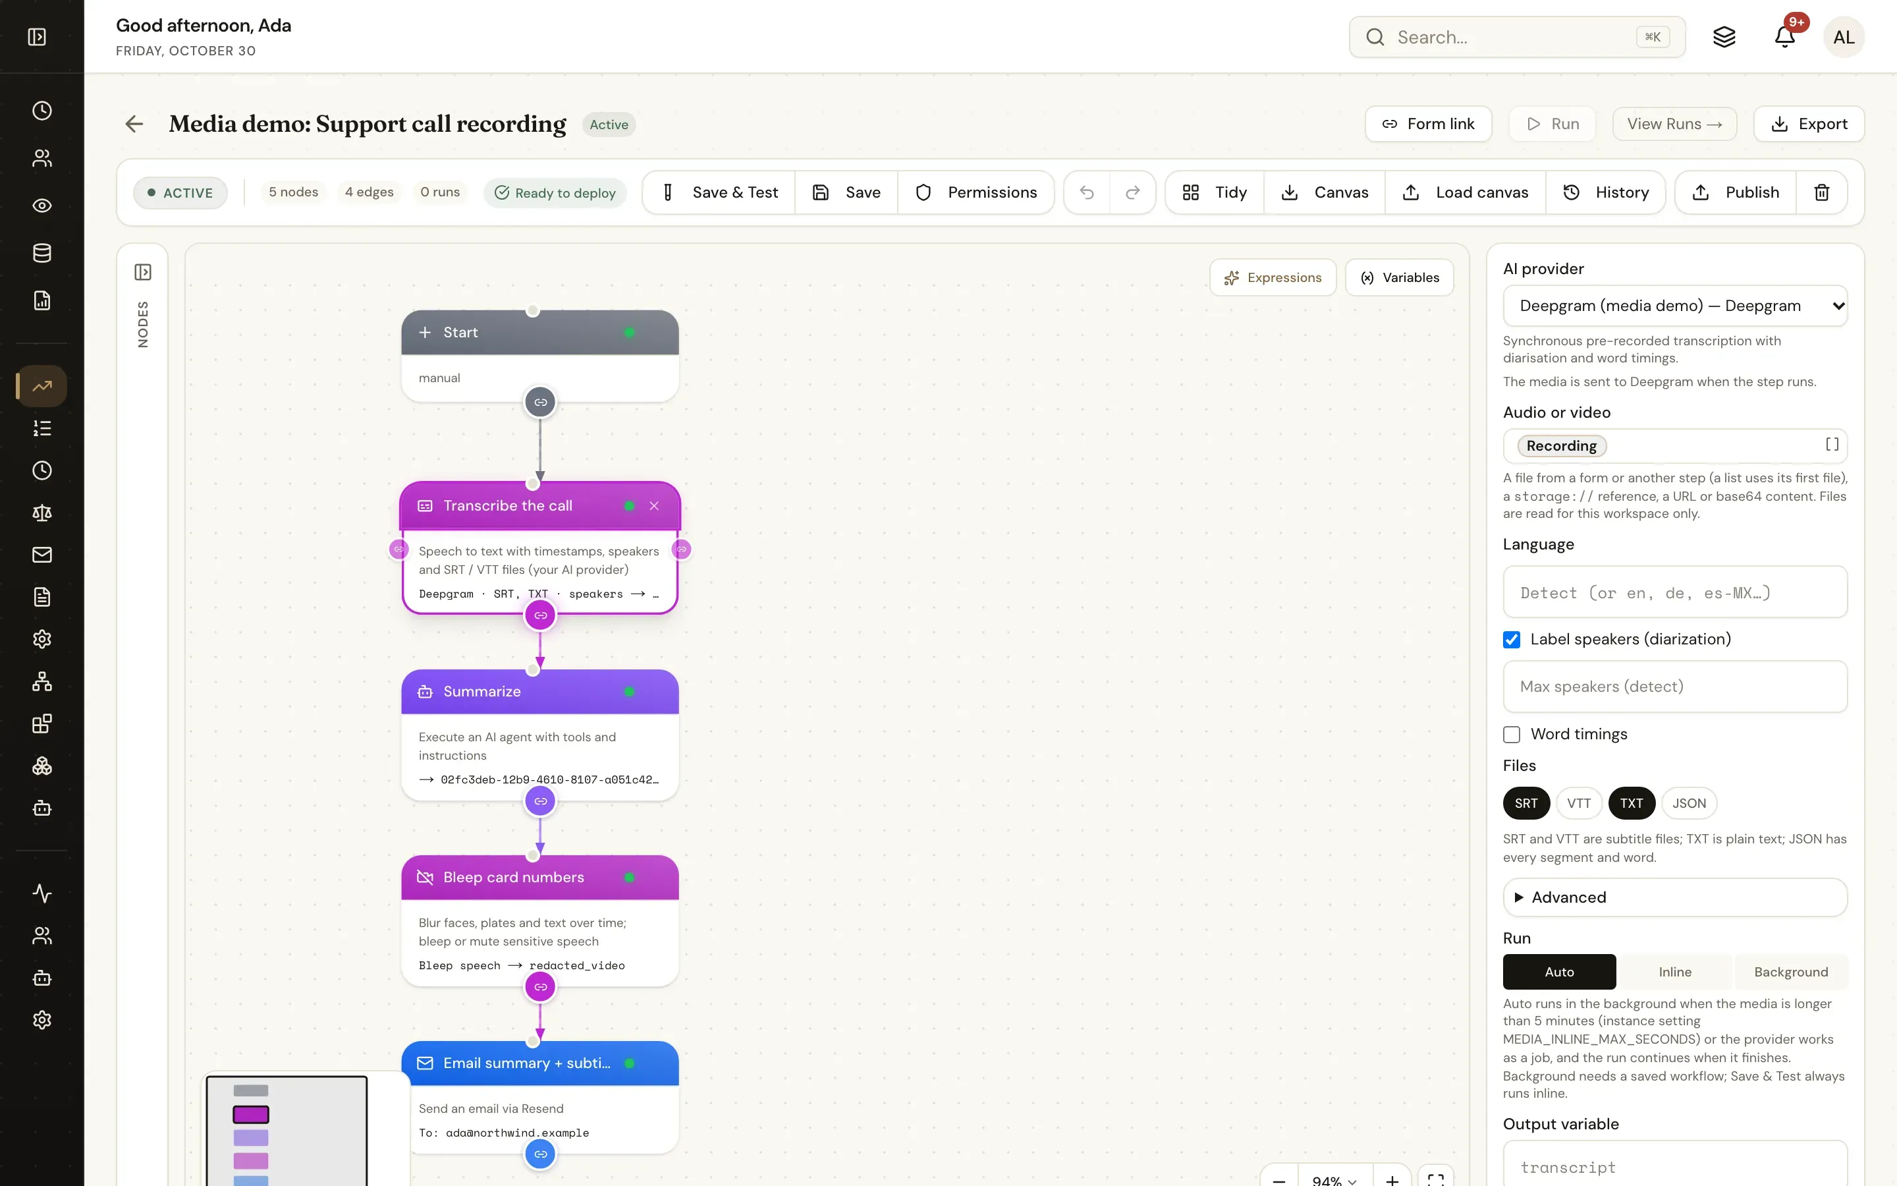Undo the last canvas change

(1086, 192)
